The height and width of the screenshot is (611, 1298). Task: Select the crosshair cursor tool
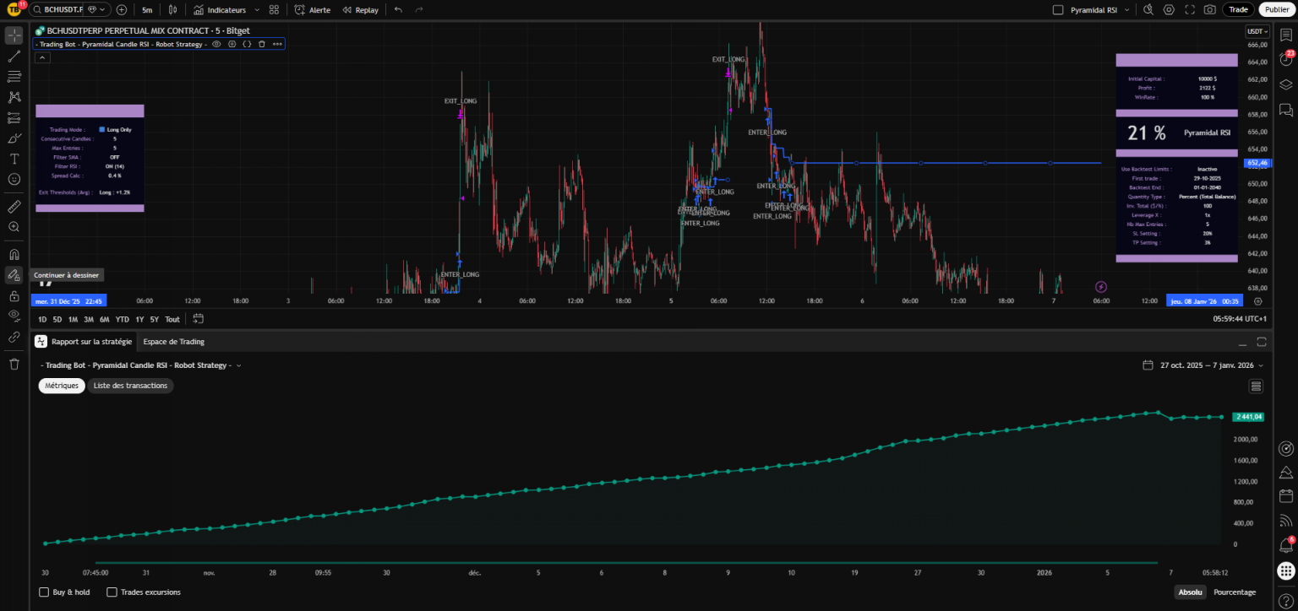[x=13, y=35]
